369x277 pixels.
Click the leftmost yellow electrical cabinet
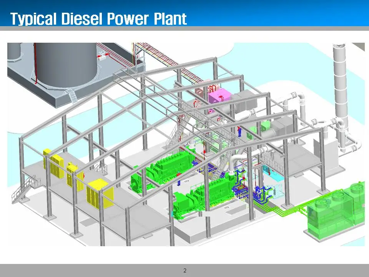[x=47, y=159]
